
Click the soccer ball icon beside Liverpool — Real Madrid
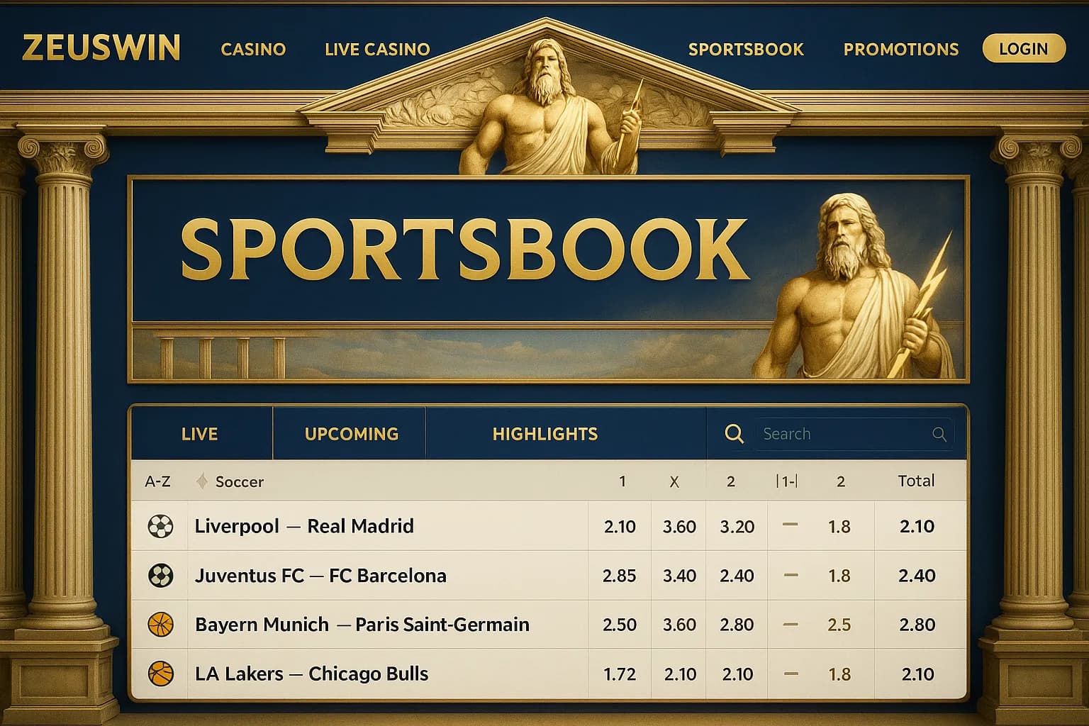tap(160, 527)
